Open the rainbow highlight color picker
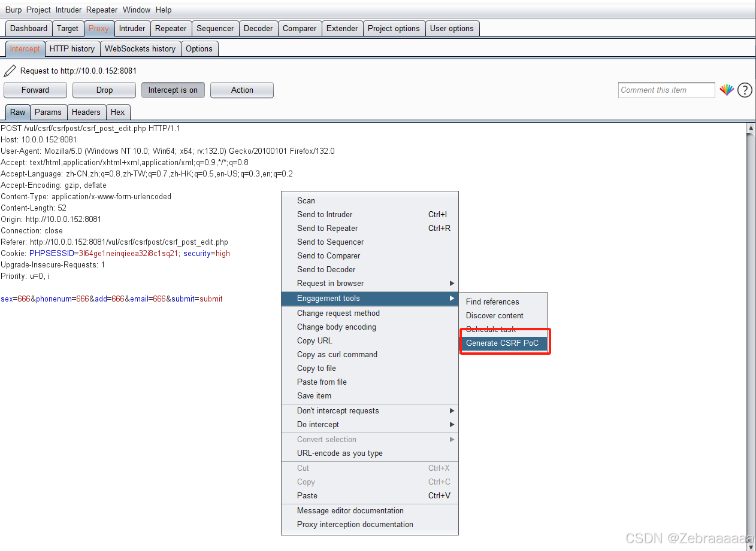This screenshot has height=551, width=756. 727,90
